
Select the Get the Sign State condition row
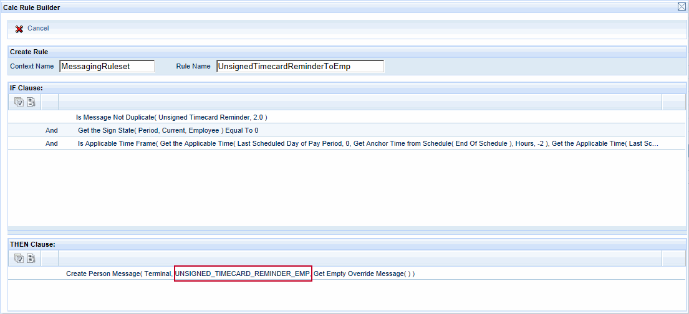[168, 131]
